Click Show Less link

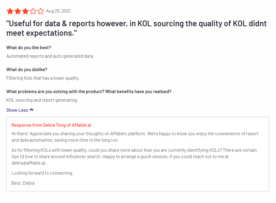[x=17, y=110]
